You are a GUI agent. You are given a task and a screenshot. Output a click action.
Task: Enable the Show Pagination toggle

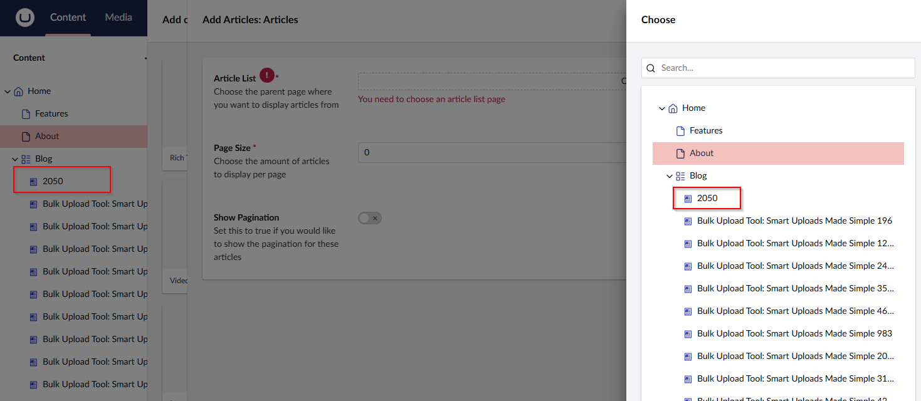click(370, 218)
